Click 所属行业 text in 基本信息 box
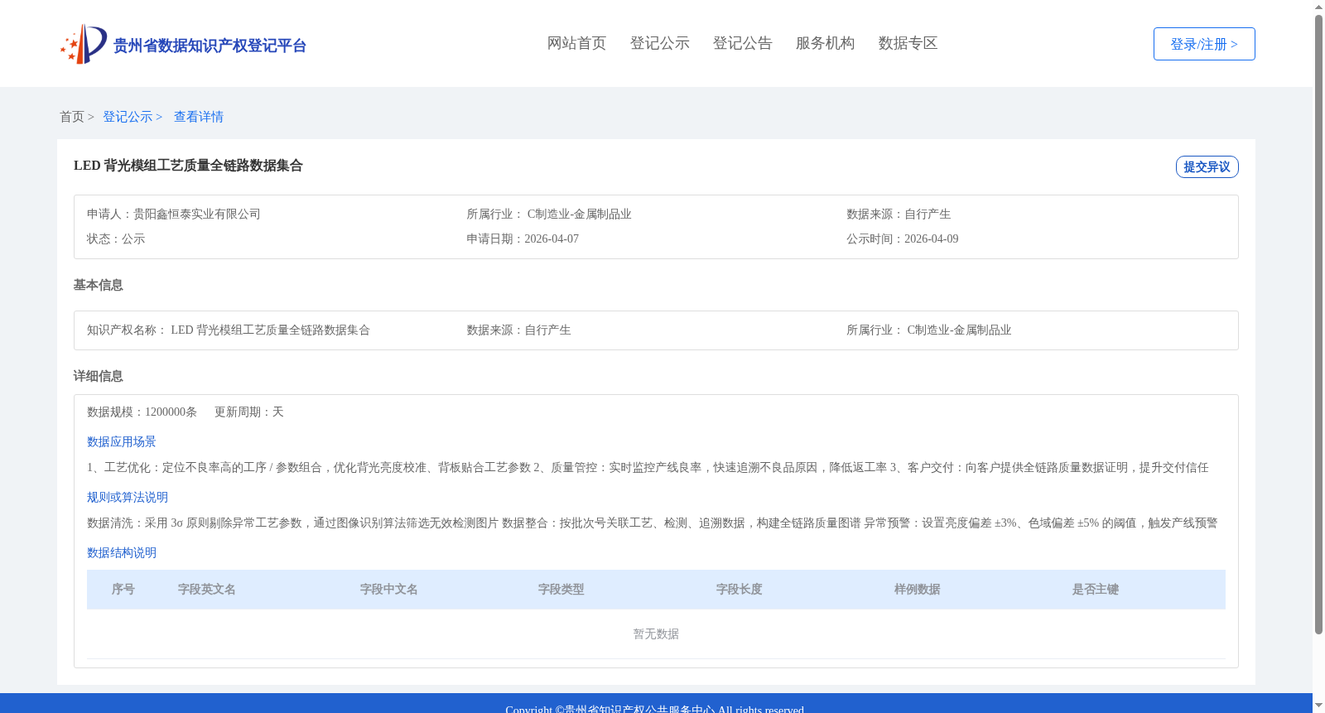The image size is (1325, 713). click(x=929, y=330)
